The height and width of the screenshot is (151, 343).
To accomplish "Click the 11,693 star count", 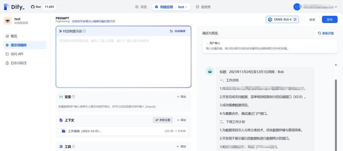I will pyautogui.click(x=49, y=7).
